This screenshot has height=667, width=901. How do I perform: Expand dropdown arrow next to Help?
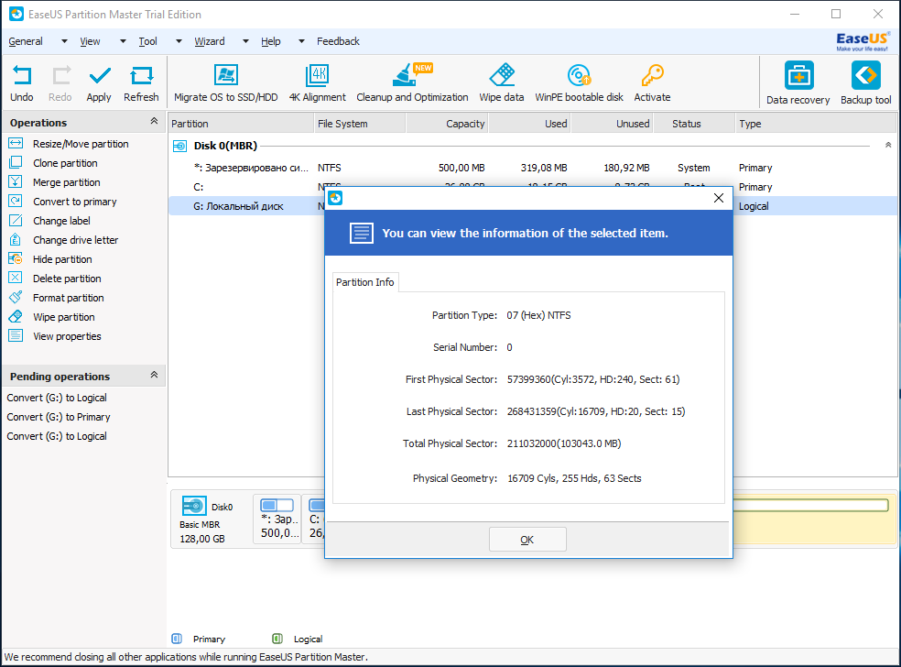[301, 41]
